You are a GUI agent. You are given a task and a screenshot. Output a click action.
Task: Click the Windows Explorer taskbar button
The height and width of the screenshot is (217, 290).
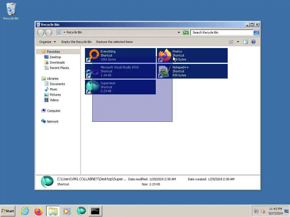tap(53, 211)
